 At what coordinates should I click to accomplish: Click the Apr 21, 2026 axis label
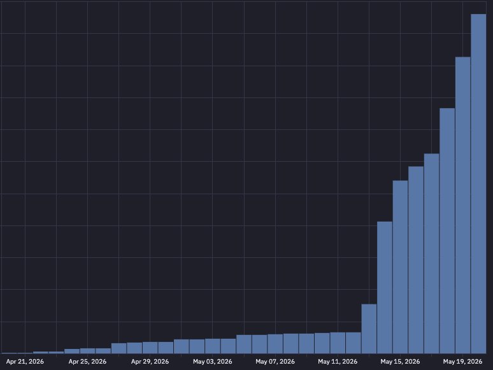(25, 362)
